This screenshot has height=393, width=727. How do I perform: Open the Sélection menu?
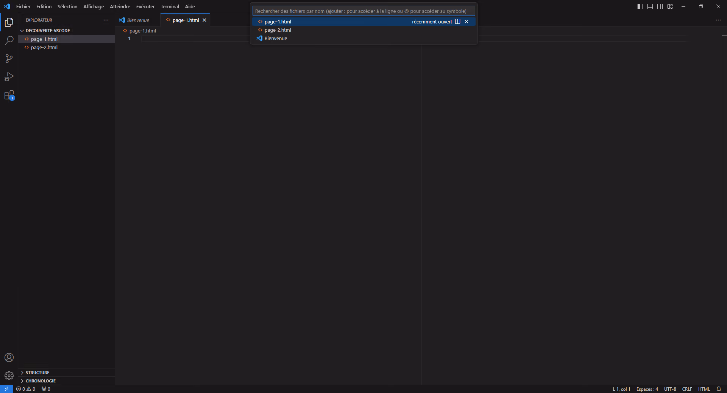pos(67,6)
